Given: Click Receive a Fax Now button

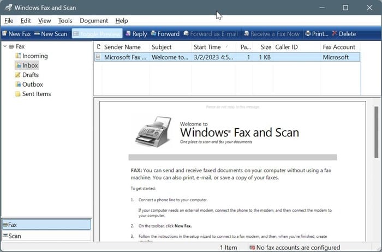Looking at the screenshot, I should point(272,34).
